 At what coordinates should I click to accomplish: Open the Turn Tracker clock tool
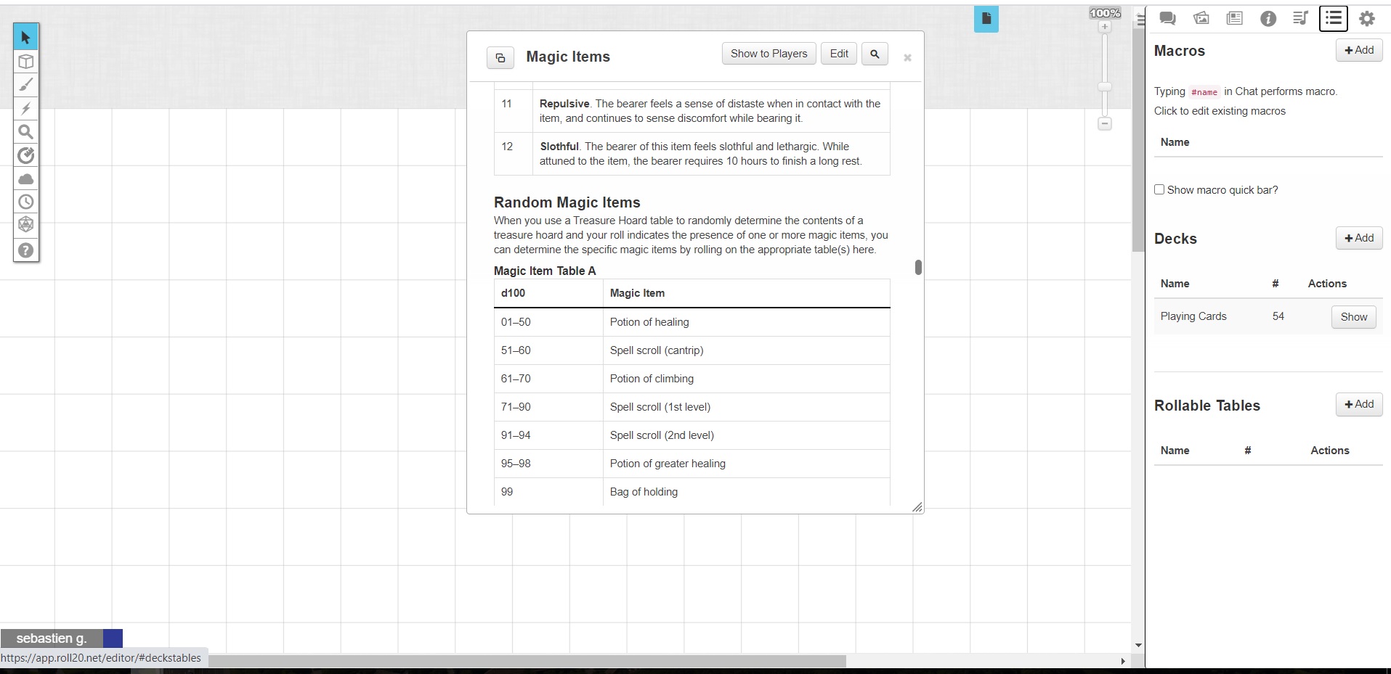[x=26, y=202]
